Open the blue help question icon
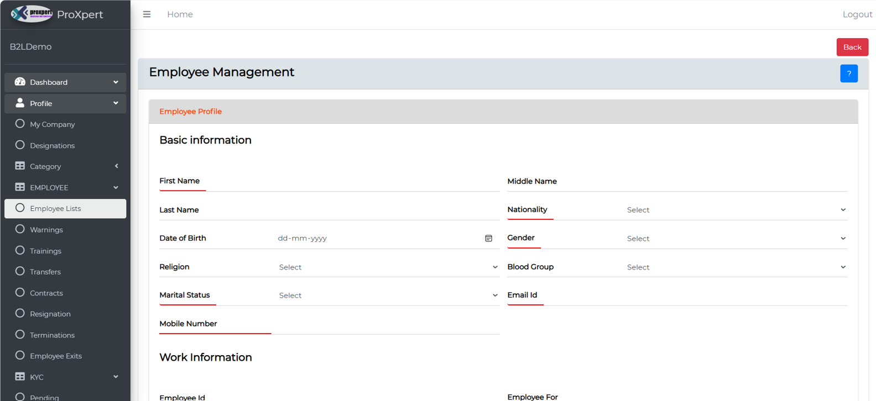876x401 pixels. 848,73
